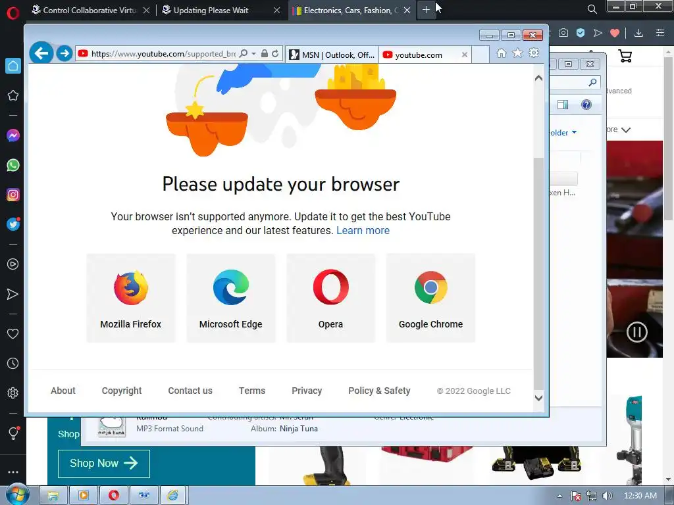Screen dimensions: 674x505
Task: Open the Windows Start button
Action: coord(17,494)
